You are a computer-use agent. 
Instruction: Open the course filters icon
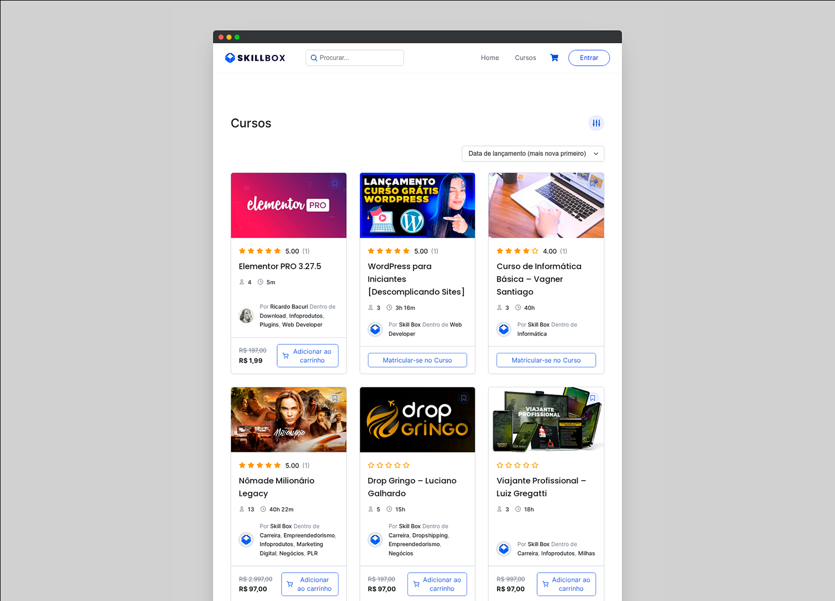[x=596, y=123]
